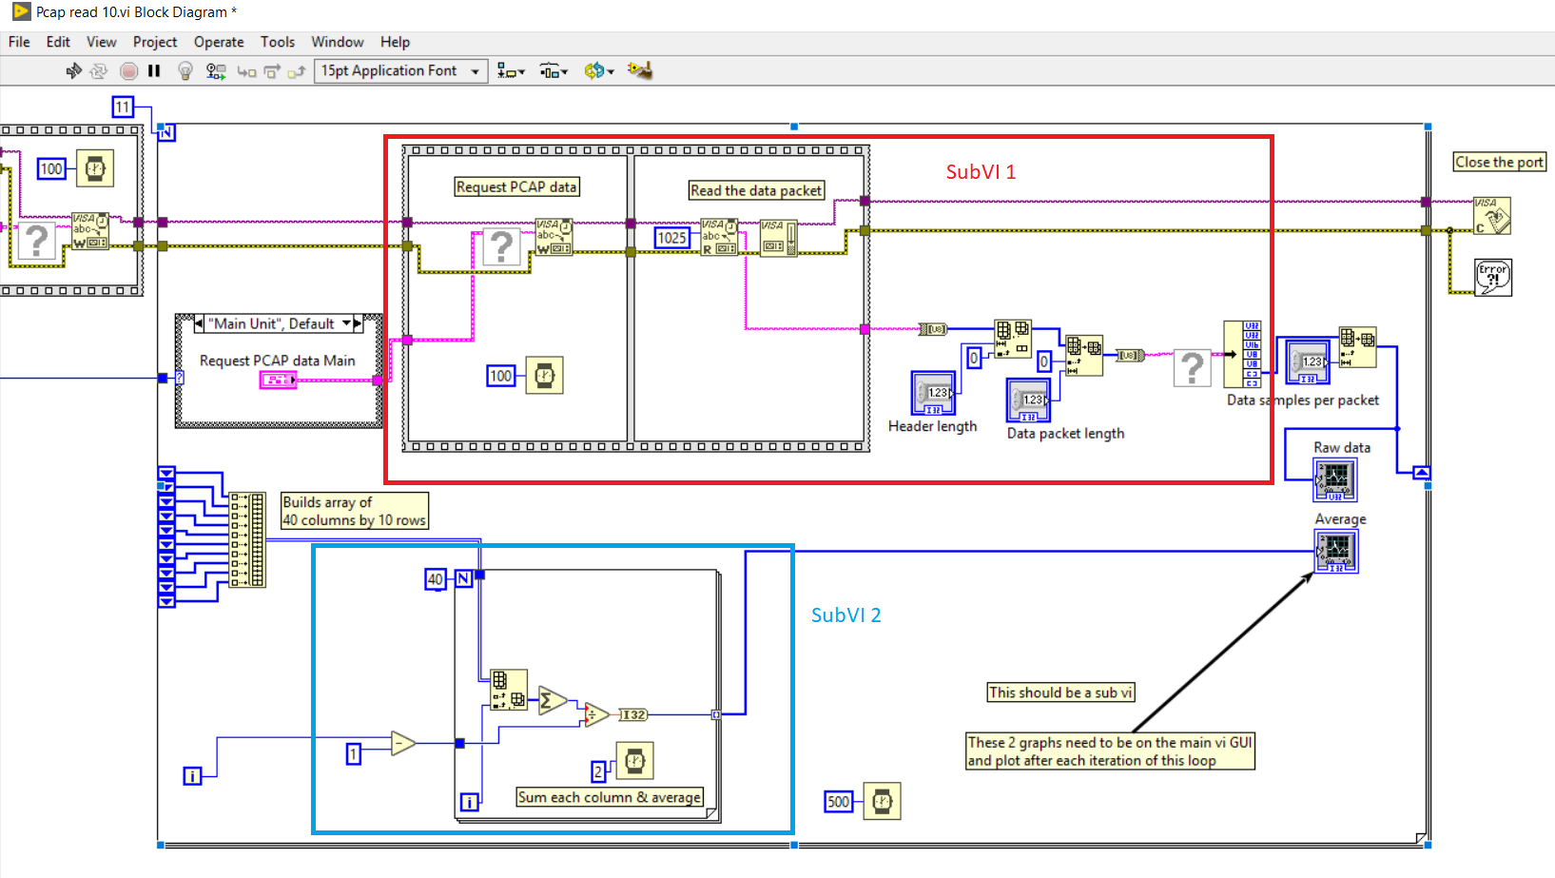The width and height of the screenshot is (1555, 878).
Task: Select the 40 loop count constant
Action: point(435,579)
